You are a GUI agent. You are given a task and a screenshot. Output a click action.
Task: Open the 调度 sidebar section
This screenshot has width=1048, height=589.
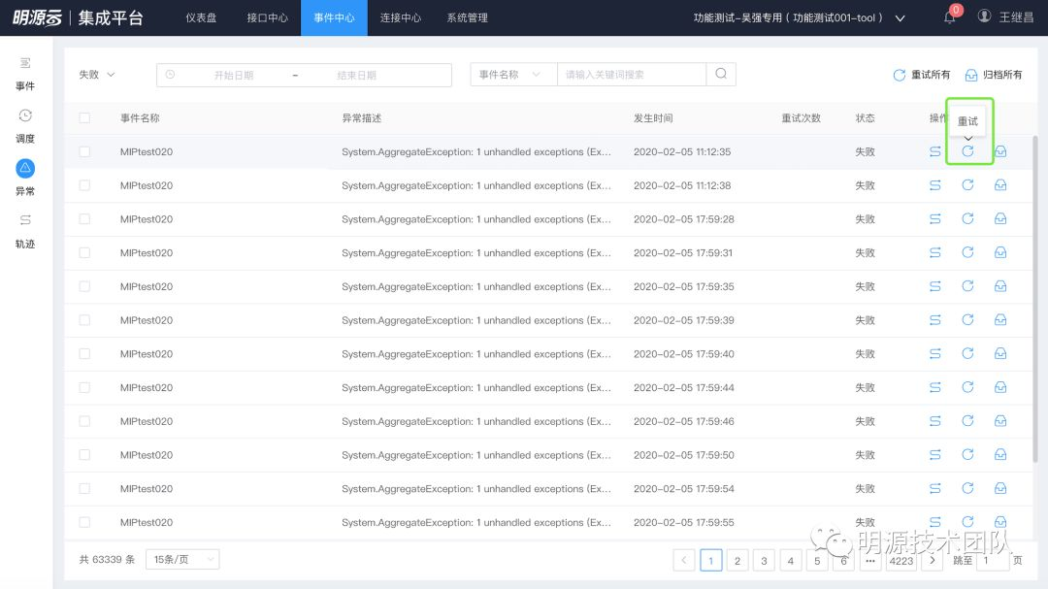(25, 126)
